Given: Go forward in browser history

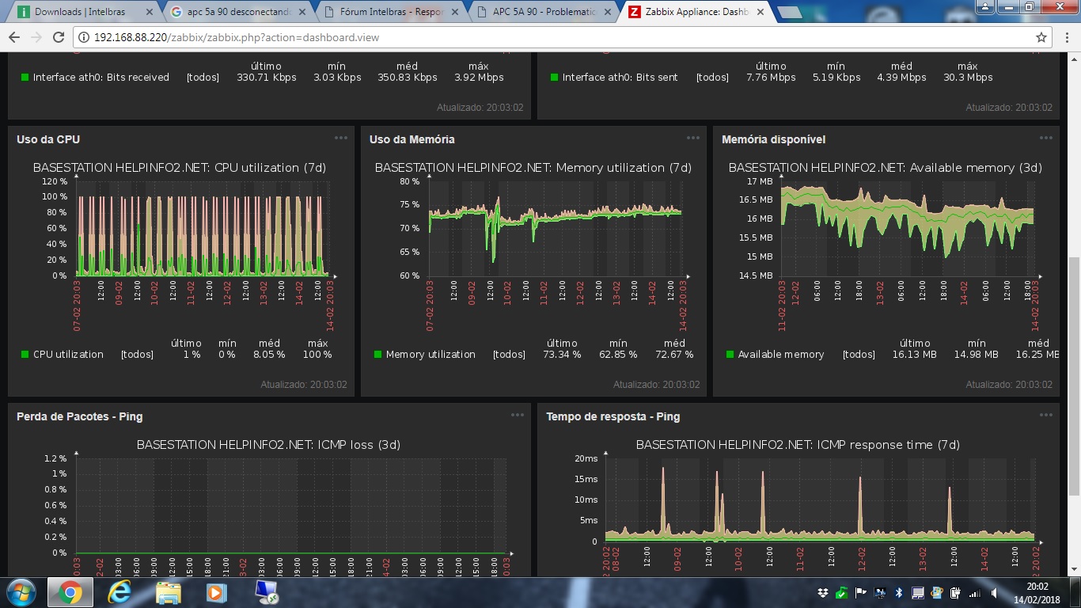Looking at the screenshot, I should 36,37.
